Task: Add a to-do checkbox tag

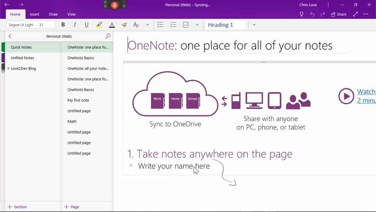Action: pyautogui.click(x=186, y=25)
